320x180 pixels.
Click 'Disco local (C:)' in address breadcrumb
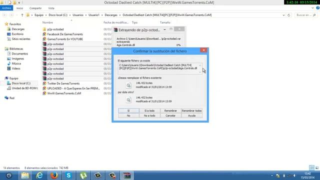coord(58,15)
